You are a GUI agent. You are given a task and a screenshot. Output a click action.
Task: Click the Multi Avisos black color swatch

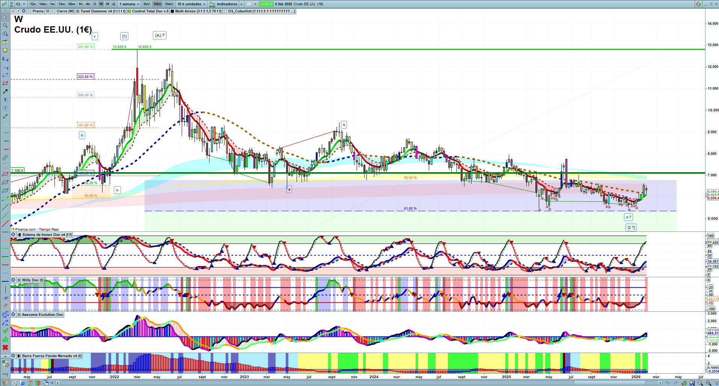(172, 11)
